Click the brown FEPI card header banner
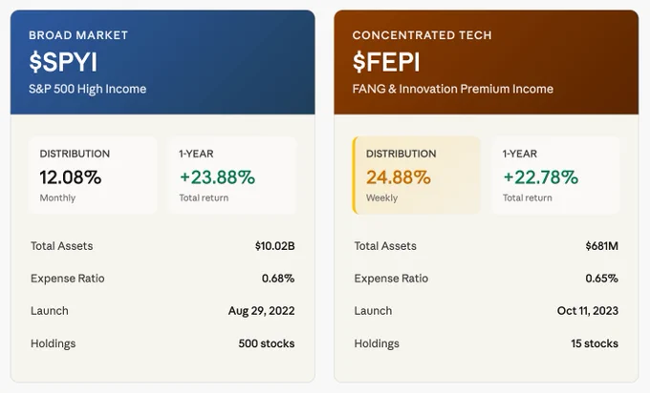The height and width of the screenshot is (393, 650). coord(487,62)
